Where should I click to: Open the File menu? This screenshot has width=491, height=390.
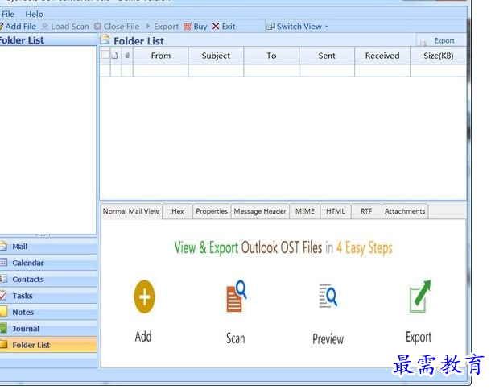[x=8, y=15]
